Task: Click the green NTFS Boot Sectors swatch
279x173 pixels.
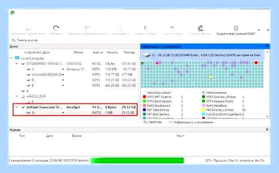Action: (x=144, y=101)
